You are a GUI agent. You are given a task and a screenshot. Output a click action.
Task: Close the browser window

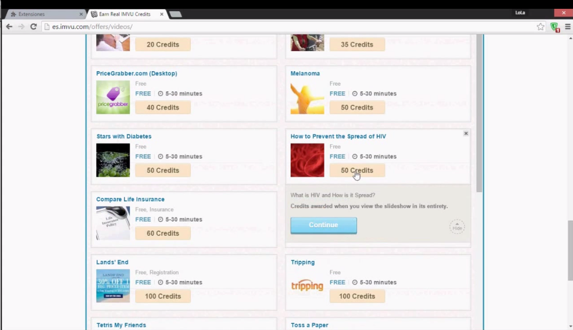[564, 12]
